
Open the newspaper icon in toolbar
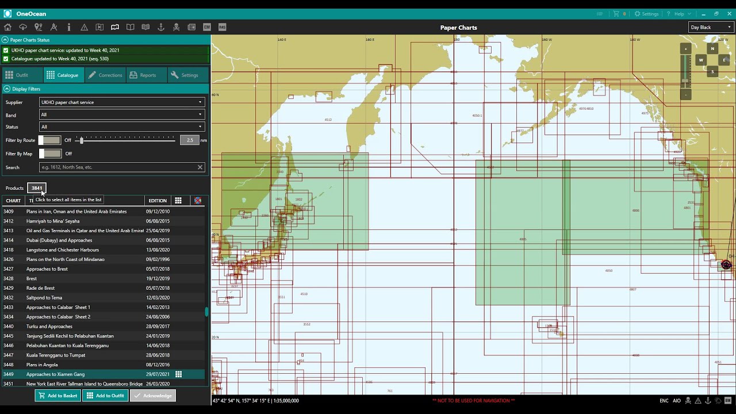(191, 27)
